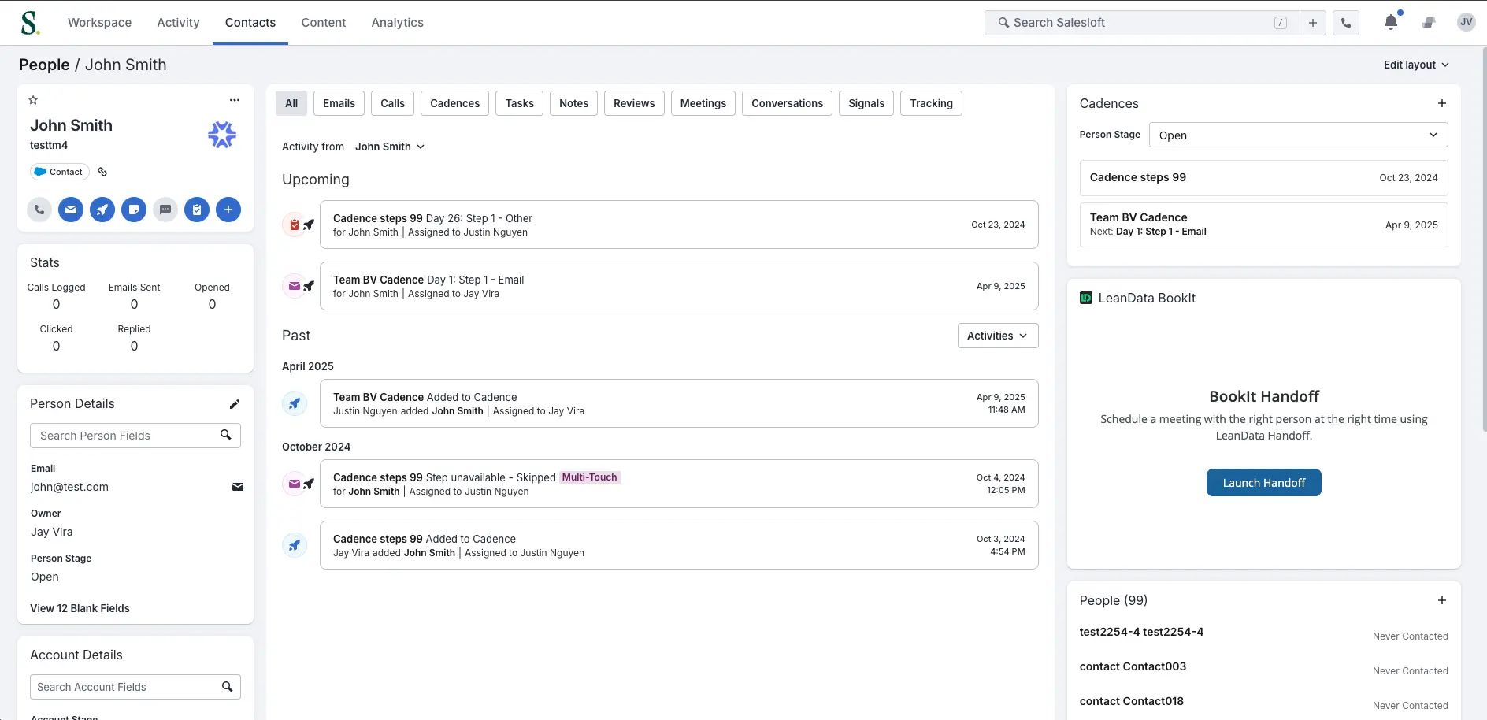Click the blue email icon under John Smith
This screenshot has height=720, width=1487.
71,210
